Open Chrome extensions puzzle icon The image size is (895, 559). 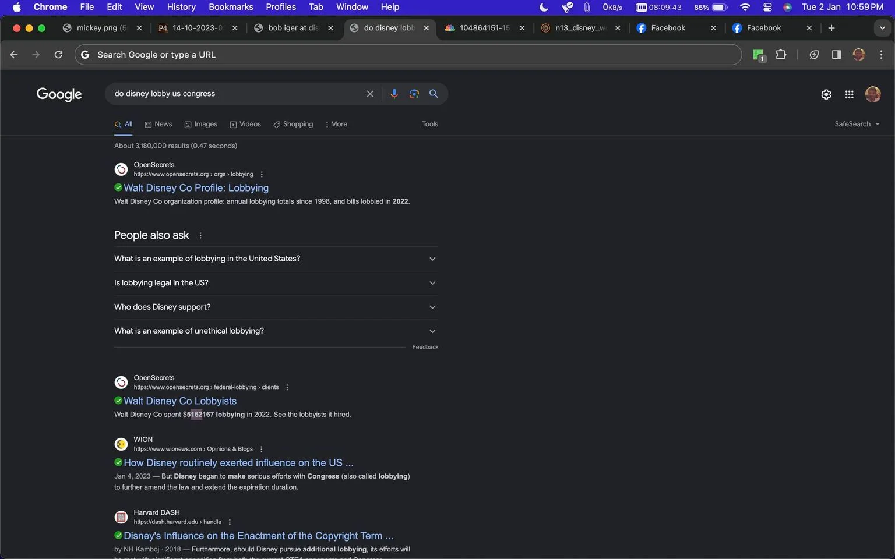(x=781, y=55)
